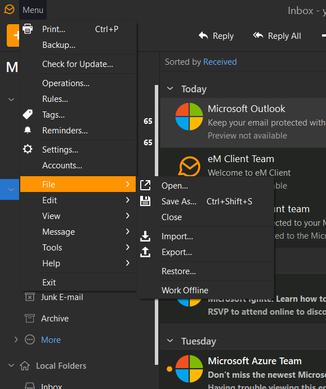Image resolution: width=326 pixels, height=389 pixels.
Task: Open Operations... from menu
Action: [x=78, y=83]
